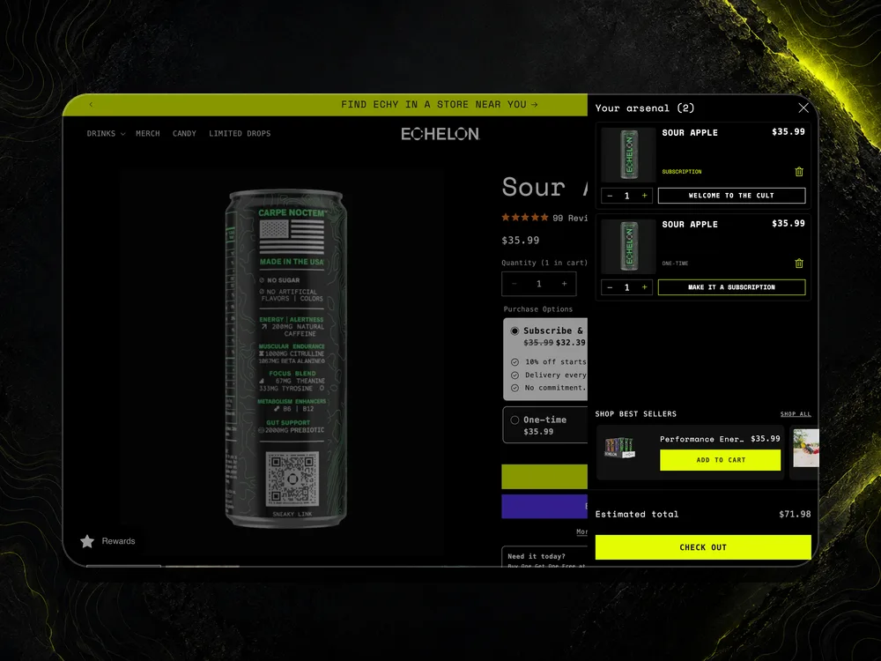Click the ONE-TIME label on second item

675,263
